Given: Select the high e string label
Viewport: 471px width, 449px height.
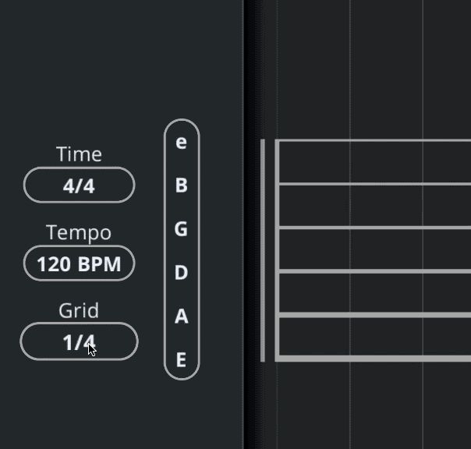Looking at the screenshot, I should [181, 143].
